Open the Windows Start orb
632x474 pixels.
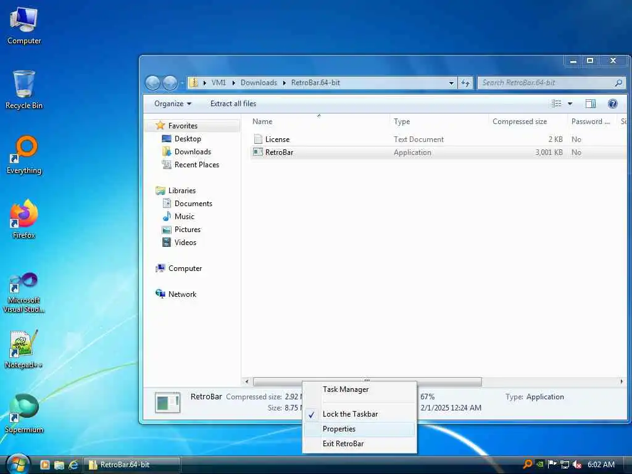pyautogui.click(x=18, y=464)
